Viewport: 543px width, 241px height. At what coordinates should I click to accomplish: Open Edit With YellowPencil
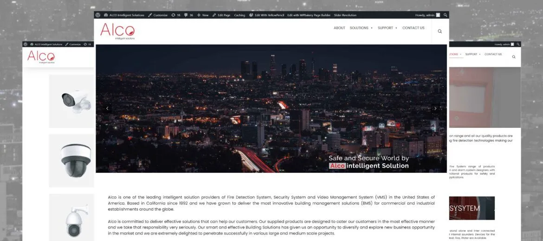pyautogui.click(x=266, y=15)
